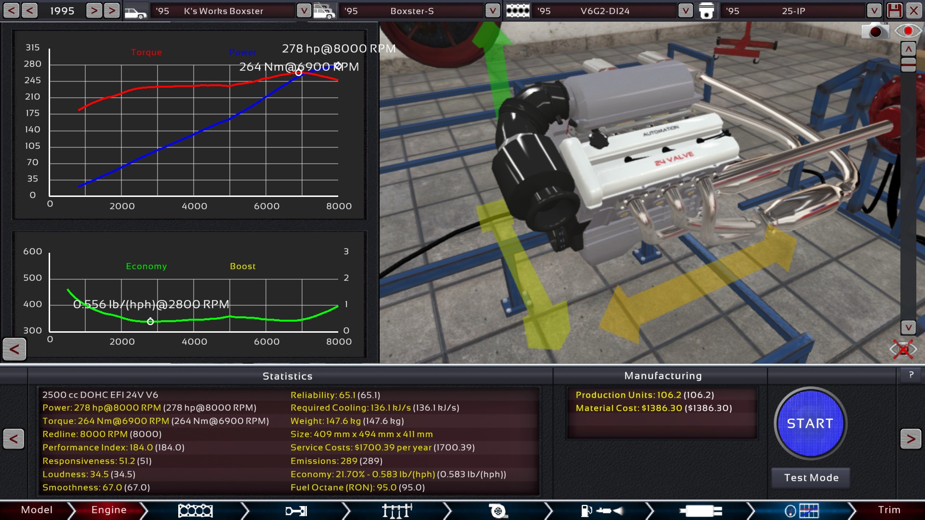Viewport: 925px width, 520px height.
Task: Go to the previous page using the bottom-left arrow
Action: coord(13,439)
